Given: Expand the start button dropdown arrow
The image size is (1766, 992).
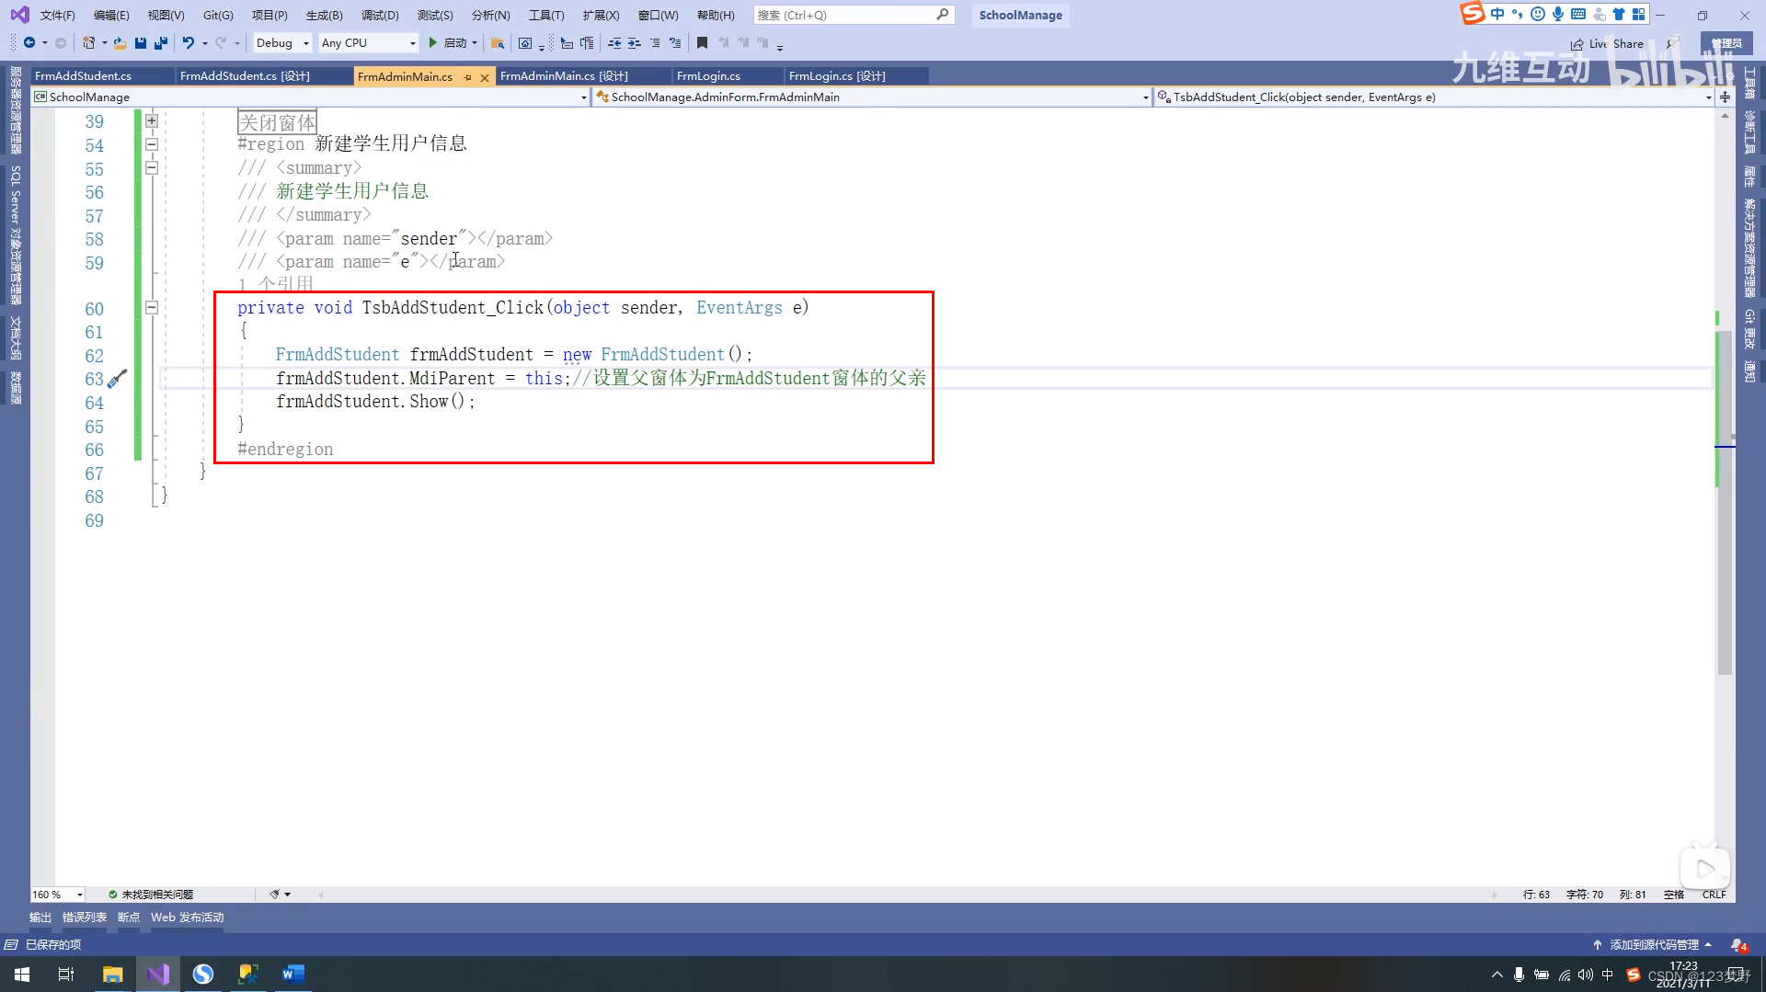Looking at the screenshot, I should click(x=475, y=42).
